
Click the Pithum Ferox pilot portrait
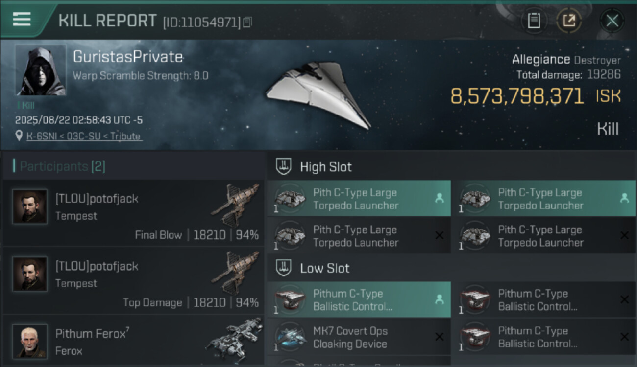[x=30, y=341]
